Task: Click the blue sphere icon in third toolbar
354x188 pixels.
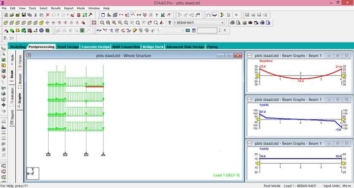Action: pos(41,30)
